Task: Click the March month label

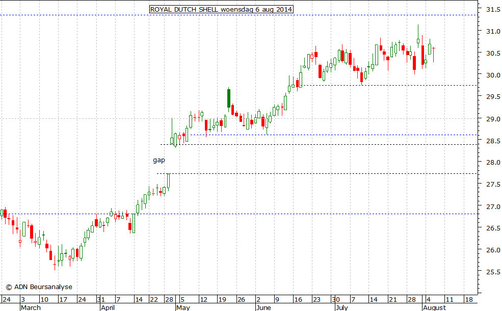Action: click(x=31, y=307)
